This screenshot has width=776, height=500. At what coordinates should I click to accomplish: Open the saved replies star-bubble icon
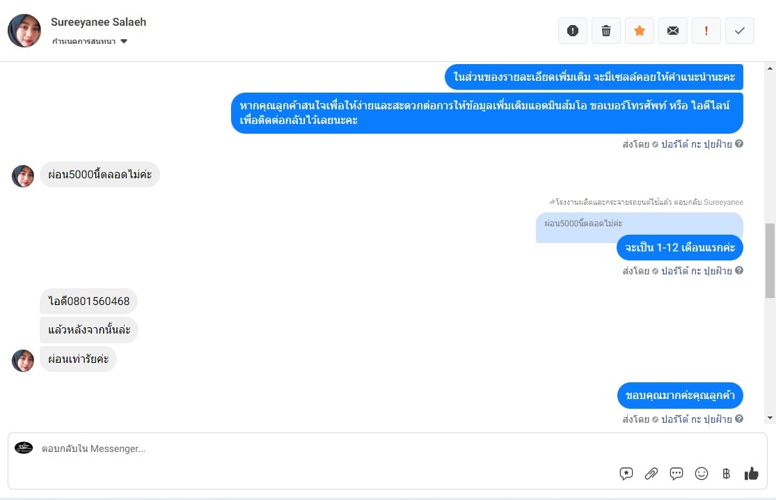[x=626, y=474]
